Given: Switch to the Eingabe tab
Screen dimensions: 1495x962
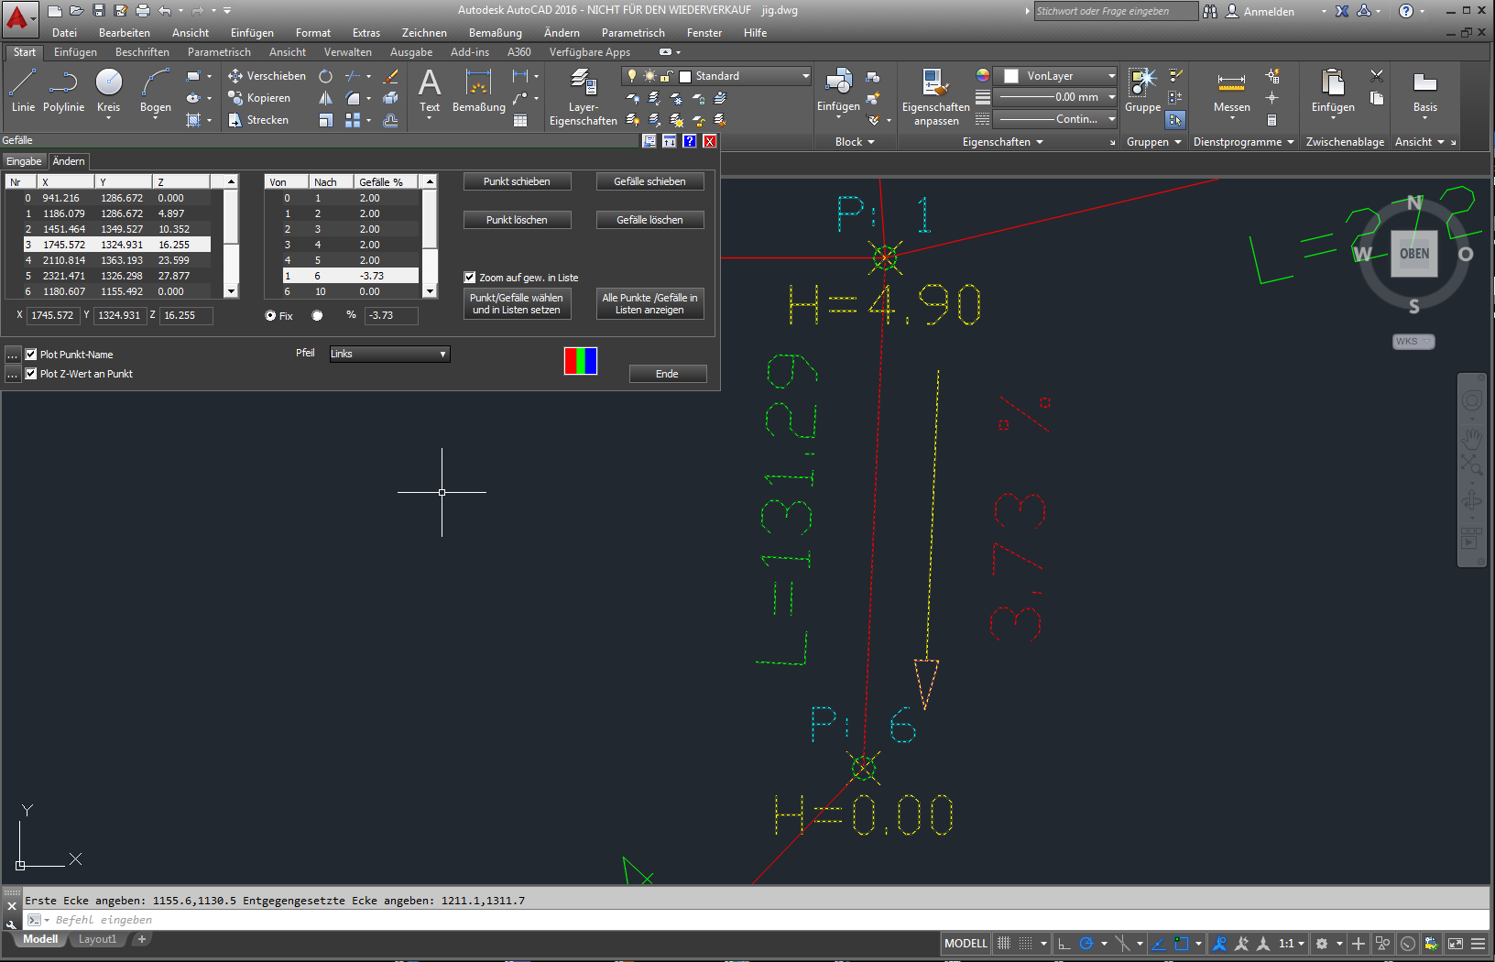Looking at the screenshot, I should tap(24, 161).
